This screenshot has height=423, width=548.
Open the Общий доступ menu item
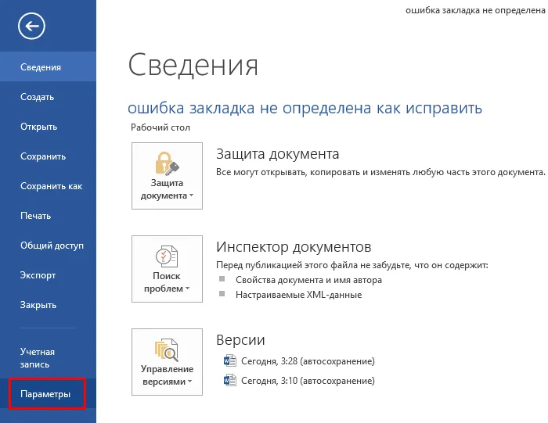pyautogui.click(x=48, y=245)
